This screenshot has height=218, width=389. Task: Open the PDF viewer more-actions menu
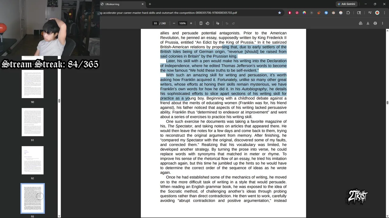pyautogui.click(x=382, y=23)
